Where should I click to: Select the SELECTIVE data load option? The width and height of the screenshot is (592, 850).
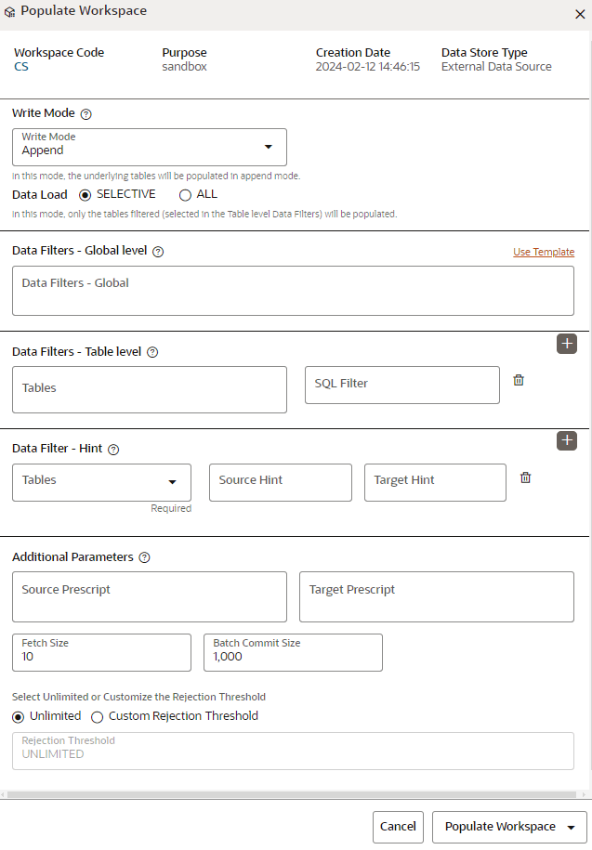coord(86,195)
